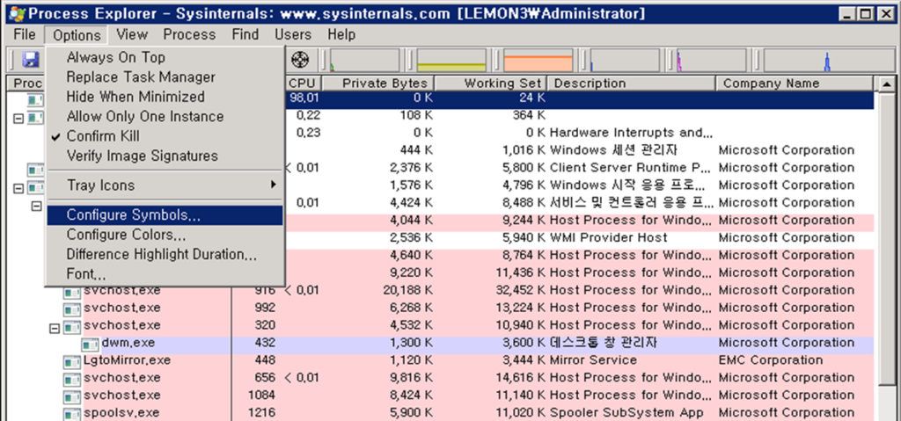Collapse tree node in the 8,488 K row
The height and width of the screenshot is (421, 901).
36,205
